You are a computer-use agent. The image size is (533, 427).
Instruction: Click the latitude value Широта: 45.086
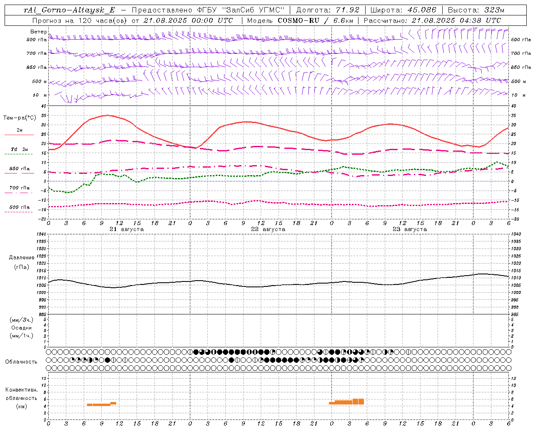point(403,10)
